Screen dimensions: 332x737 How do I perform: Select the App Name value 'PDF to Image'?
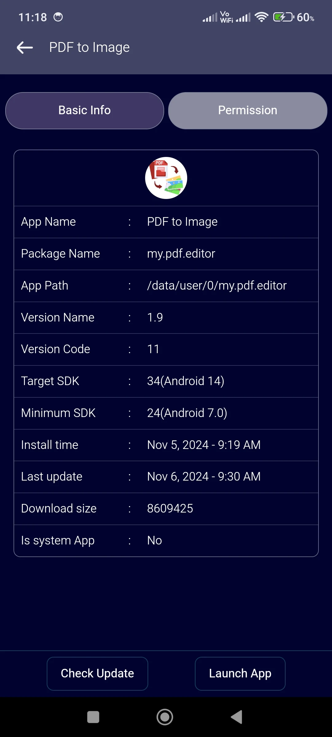coord(182,222)
